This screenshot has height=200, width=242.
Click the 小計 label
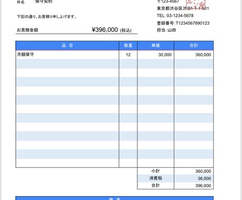156,171
